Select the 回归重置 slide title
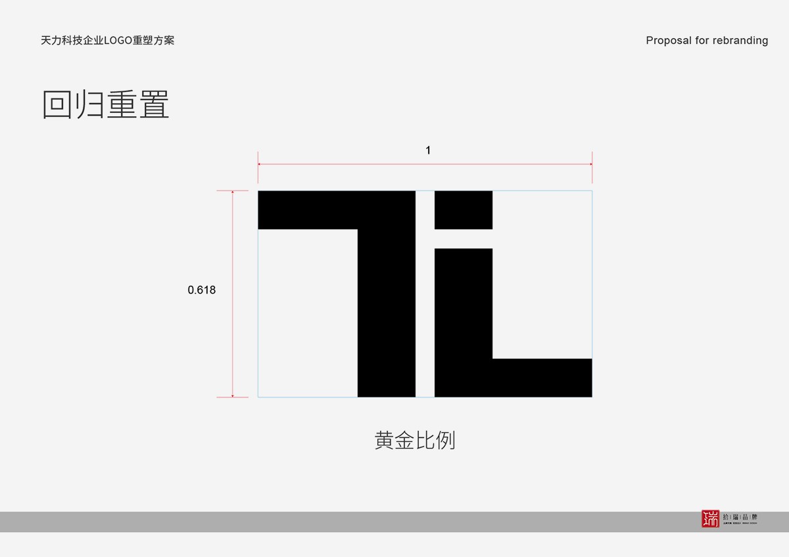 pyautogui.click(x=106, y=105)
